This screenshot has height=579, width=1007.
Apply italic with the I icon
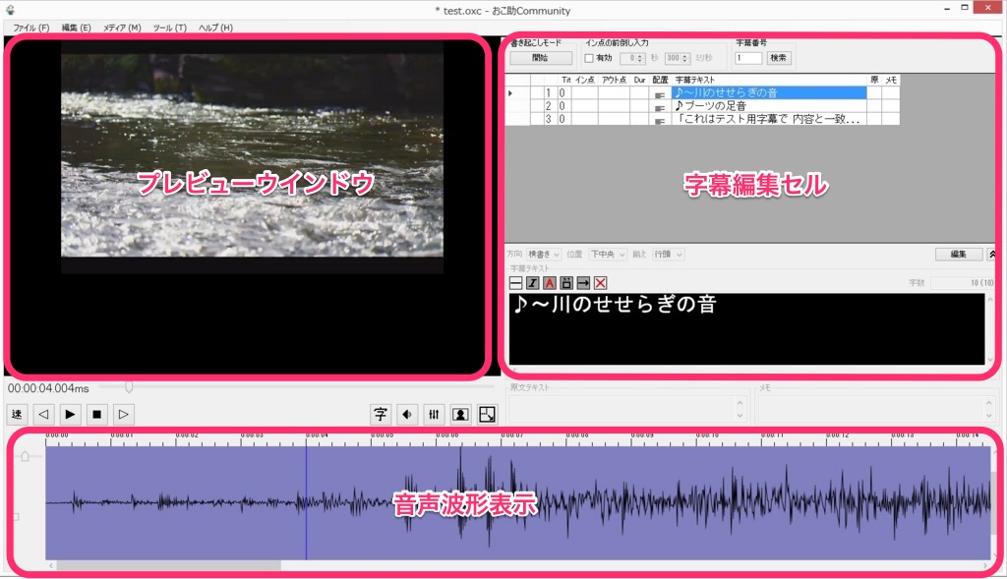tap(532, 283)
